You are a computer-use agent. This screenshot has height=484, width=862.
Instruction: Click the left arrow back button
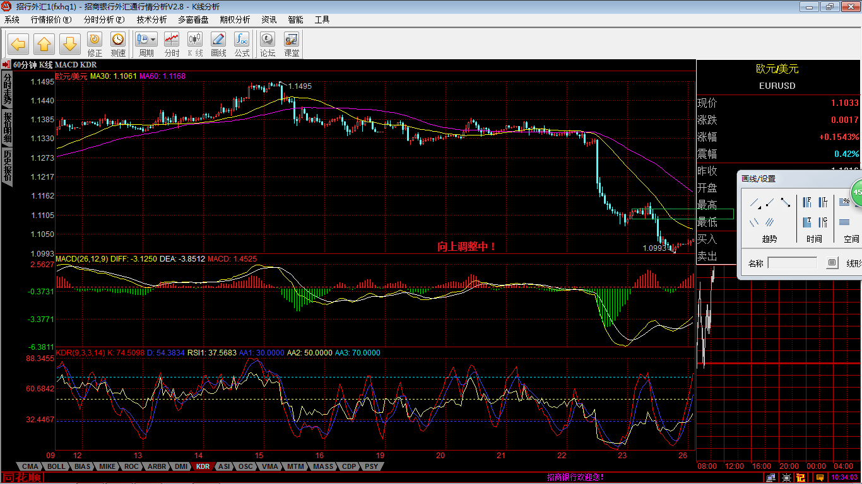[19, 44]
